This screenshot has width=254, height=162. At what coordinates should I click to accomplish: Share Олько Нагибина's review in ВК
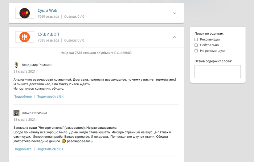(x=50, y=149)
